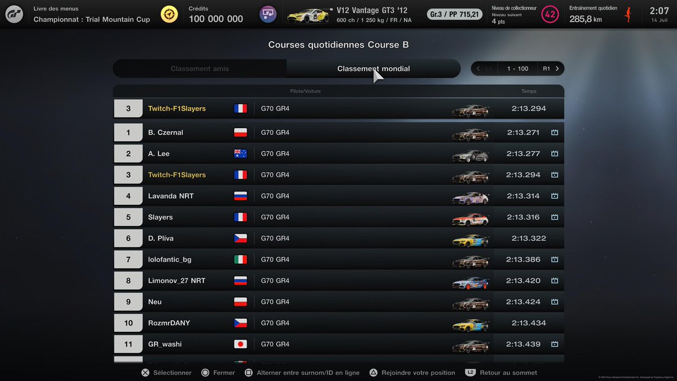This screenshot has height=381, width=677.
Task: Click Pilote/Voiture column header
Action: 305,91
